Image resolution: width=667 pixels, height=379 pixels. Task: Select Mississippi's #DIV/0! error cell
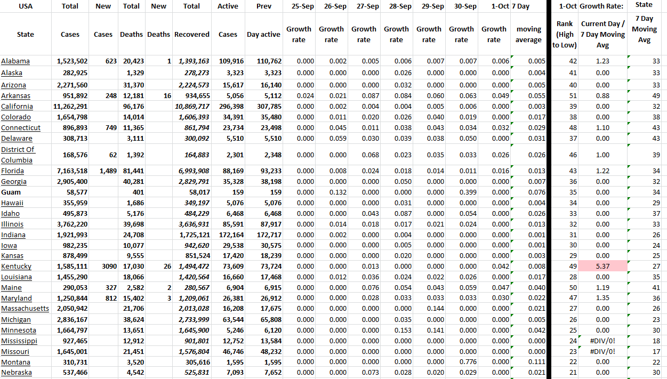coord(602,341)
